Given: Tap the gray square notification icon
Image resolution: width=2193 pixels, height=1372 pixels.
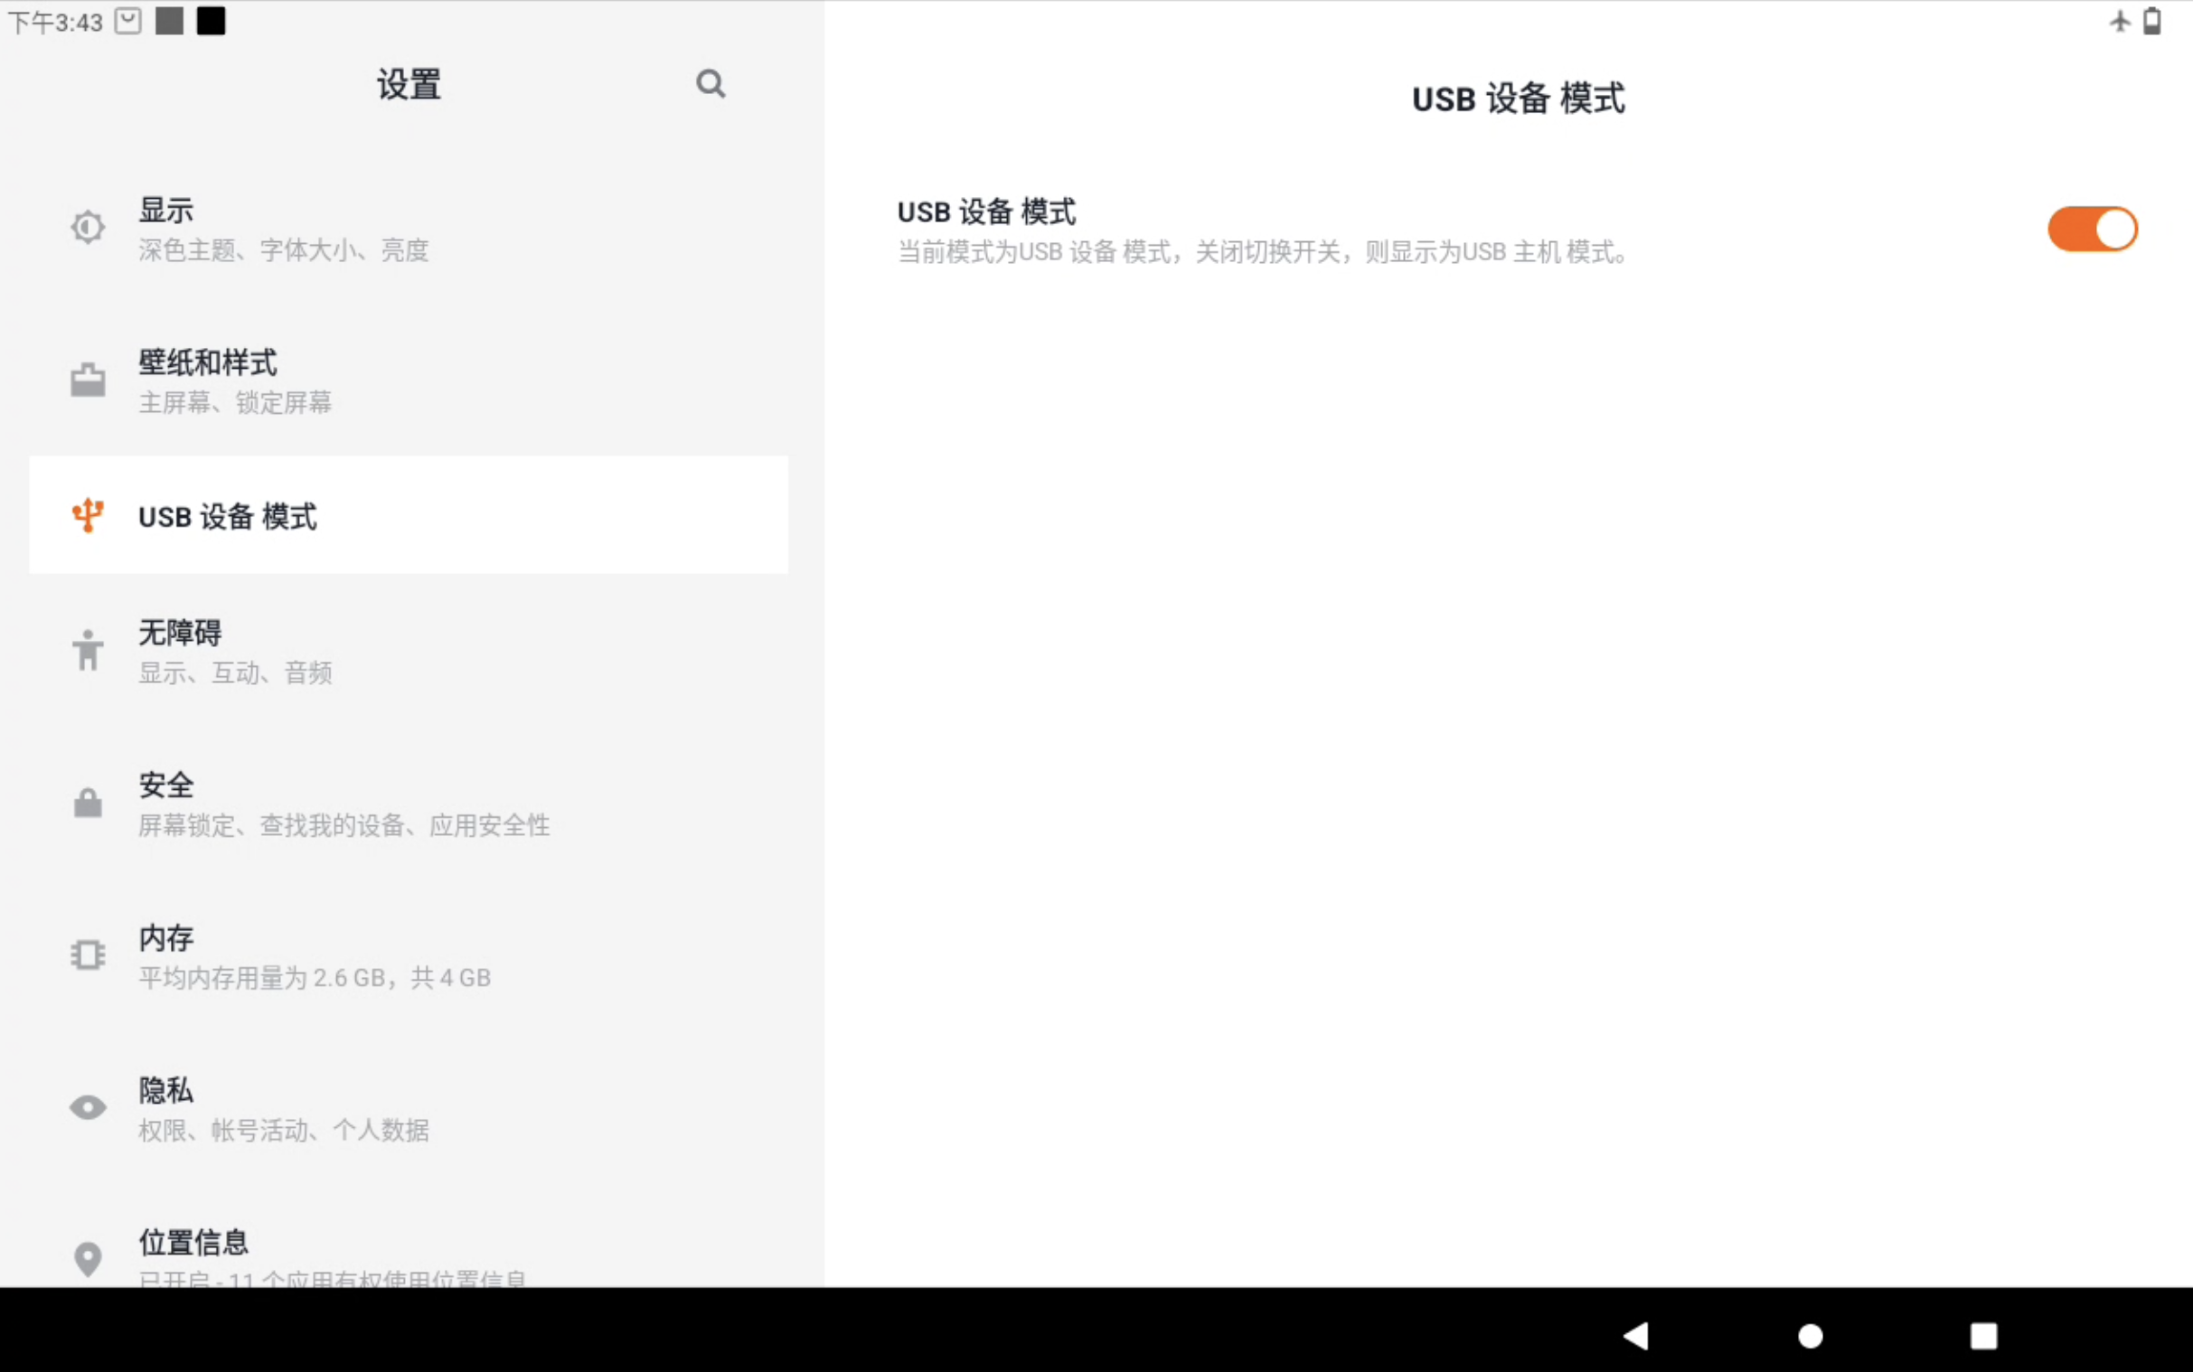Looking at the screenshot, I should point(170,21).
